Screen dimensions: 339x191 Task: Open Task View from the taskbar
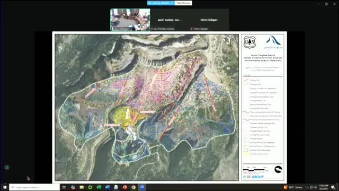(64, 187)
